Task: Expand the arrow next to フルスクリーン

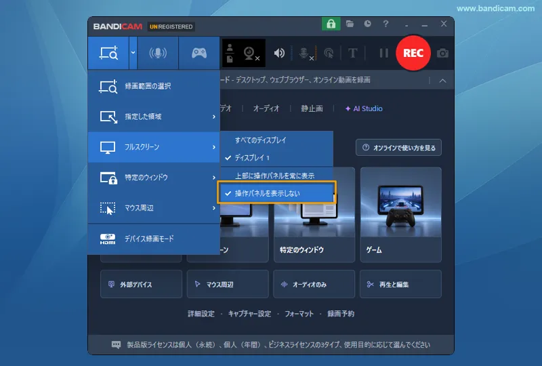Action: [x=214, y=147]
